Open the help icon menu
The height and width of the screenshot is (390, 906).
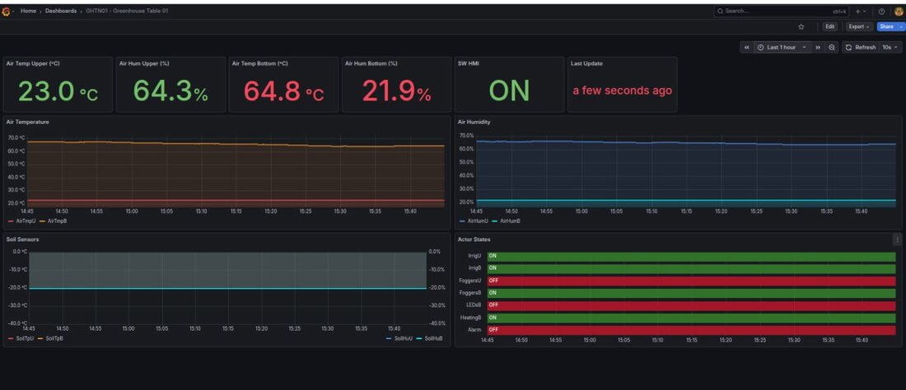tap(882, 11)
